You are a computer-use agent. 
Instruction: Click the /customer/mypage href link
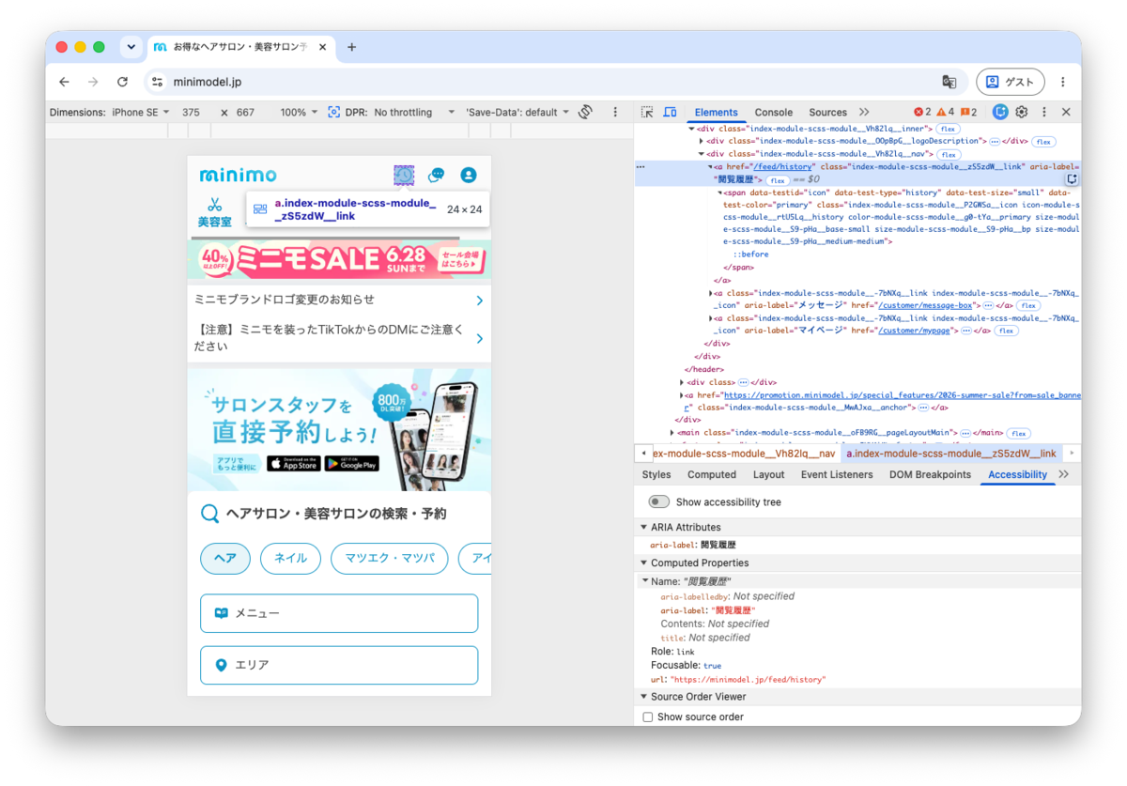(914, 331)
